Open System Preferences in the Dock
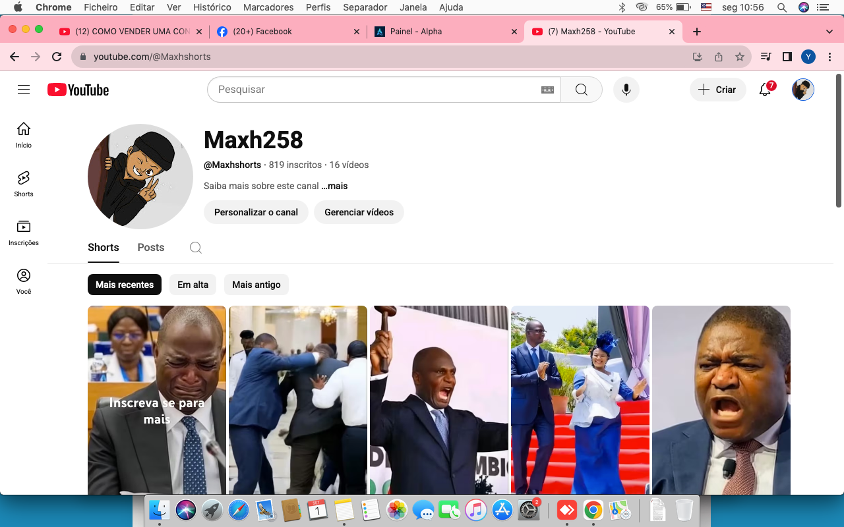 pos(529,510)
